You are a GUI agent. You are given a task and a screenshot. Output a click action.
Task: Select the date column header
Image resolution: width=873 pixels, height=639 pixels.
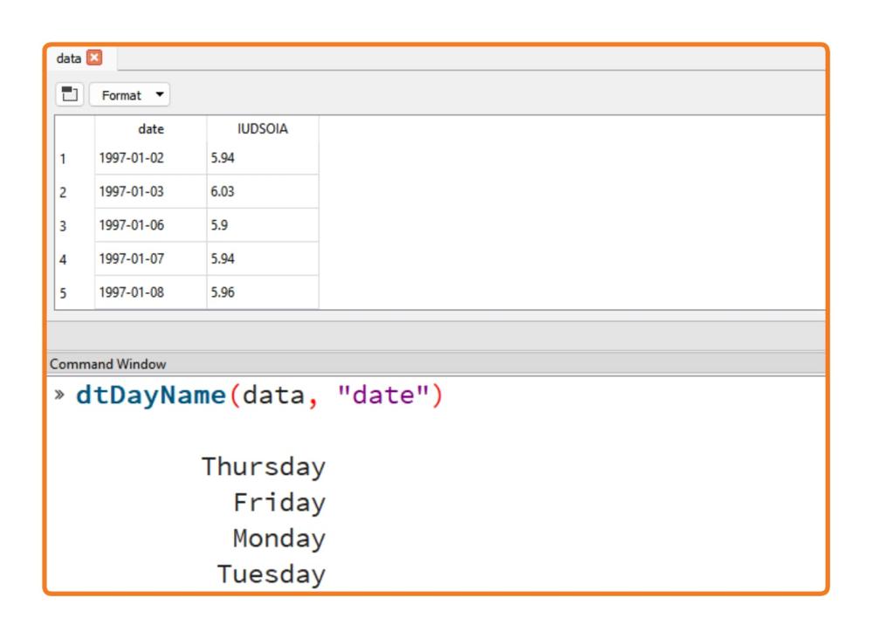(x=151, y=128)
